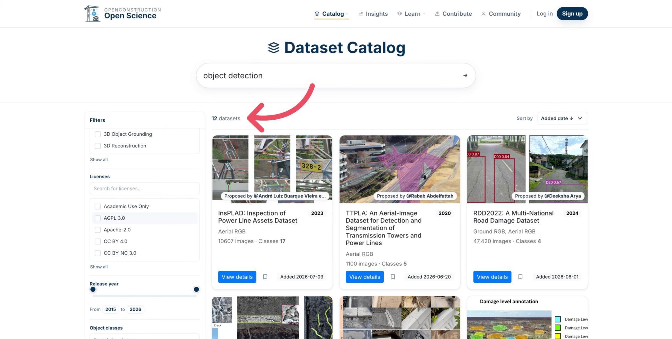Edit the to year 2026 field
Viewport: 672px width, 339px height.
point(136,309)
